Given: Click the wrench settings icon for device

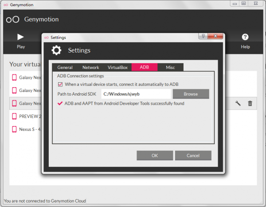Looking at the screenshot, I should coord(238,103).
